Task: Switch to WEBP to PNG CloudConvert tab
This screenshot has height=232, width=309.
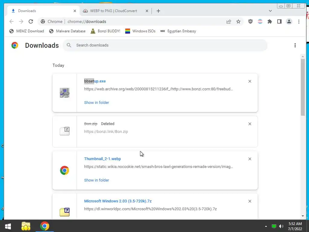Action: click(116, 11)
